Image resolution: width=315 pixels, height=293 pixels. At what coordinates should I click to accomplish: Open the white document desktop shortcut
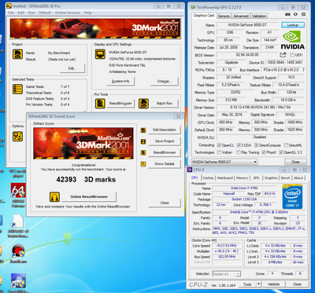(x=18, y=225)
